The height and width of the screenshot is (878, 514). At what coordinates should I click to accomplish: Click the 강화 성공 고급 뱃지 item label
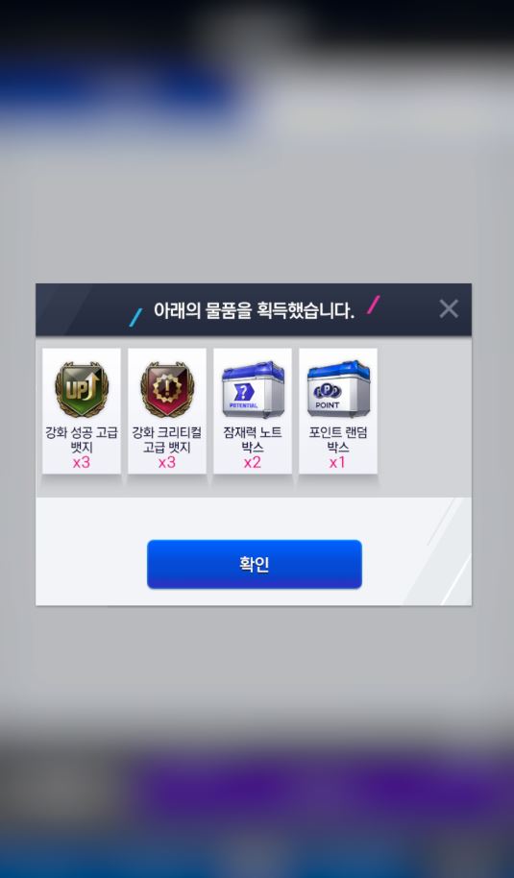82,440
